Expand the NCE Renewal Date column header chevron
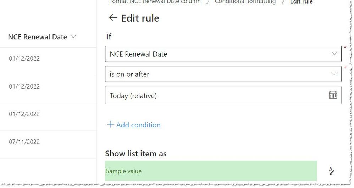 point(73,36)
